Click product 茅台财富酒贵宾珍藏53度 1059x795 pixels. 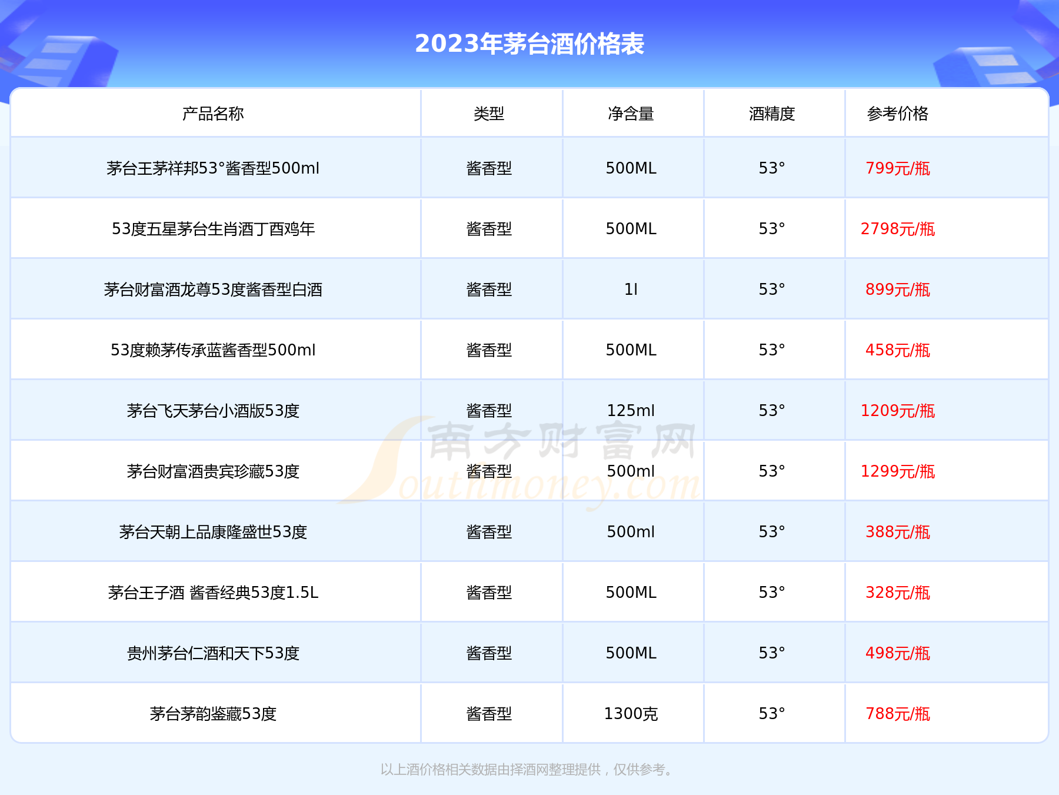[213, 471]
